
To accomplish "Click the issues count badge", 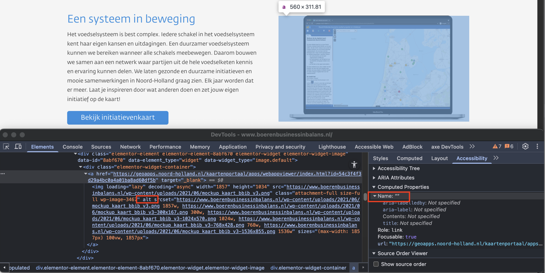I will pyautogui.click(x=509, y=147).
